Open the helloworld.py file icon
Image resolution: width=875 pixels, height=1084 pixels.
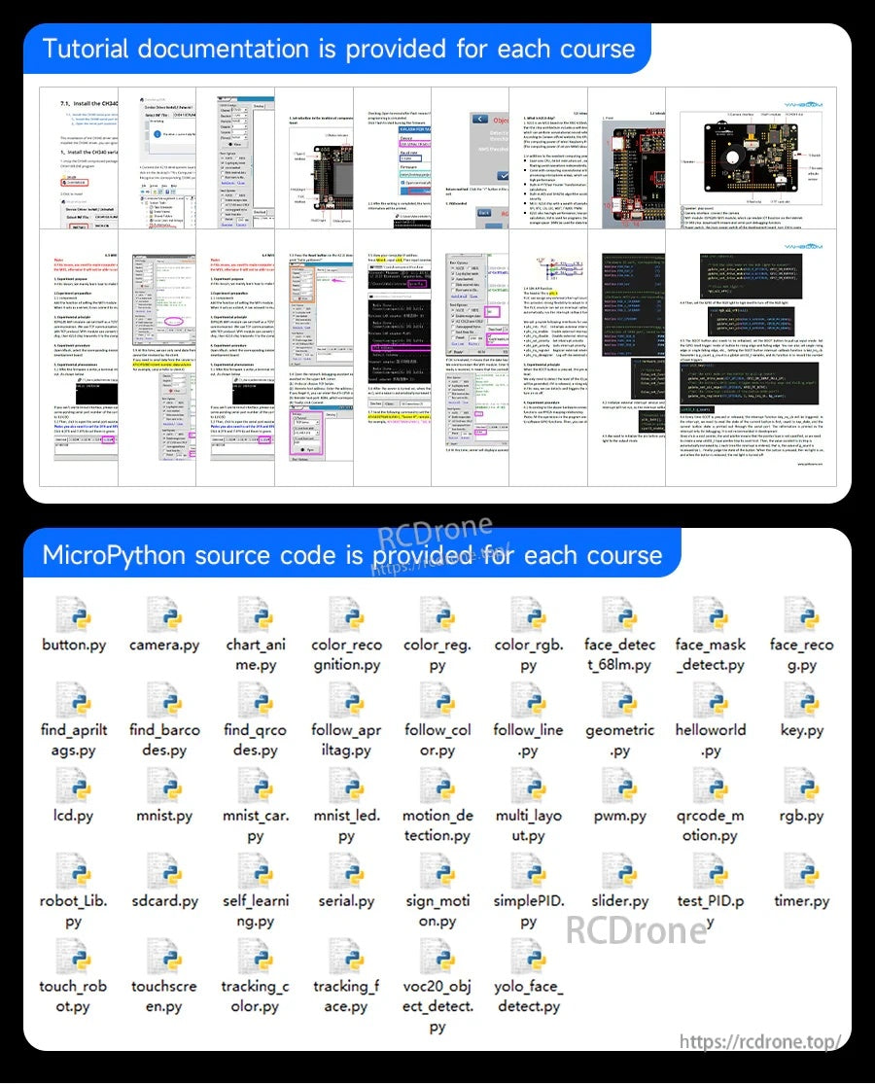pyautogui.click(x=711, y=700)
